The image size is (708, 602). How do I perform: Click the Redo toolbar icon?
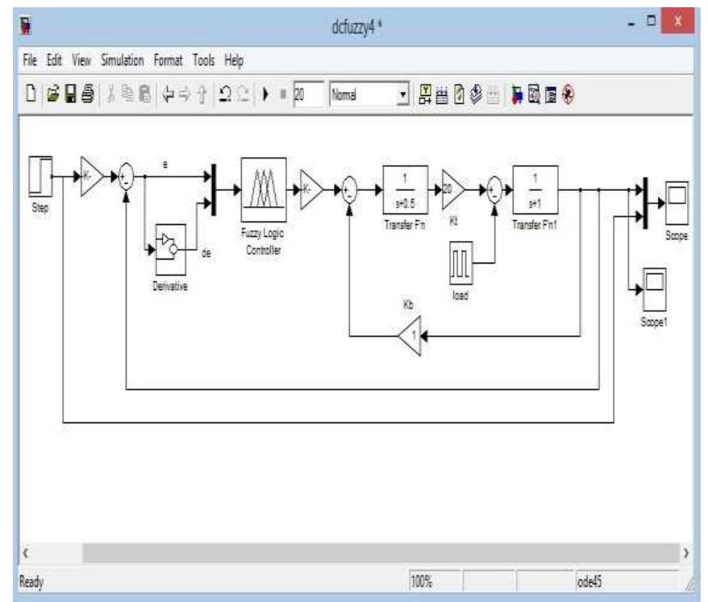tap(243, 94)
